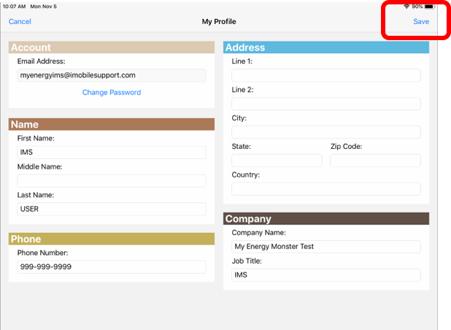451x330 pixels.
Task: Click the Address section header
Action: point(326,47)
